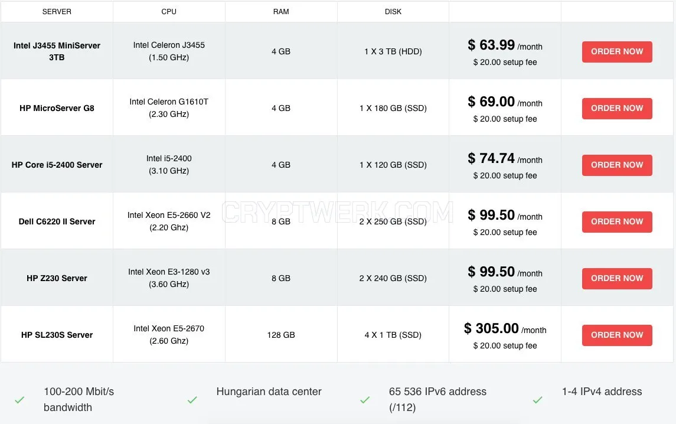Order the HP Z230 Server
Image resolution: width=676 pixels, height=424 pixels.
[x=617, y=279]
